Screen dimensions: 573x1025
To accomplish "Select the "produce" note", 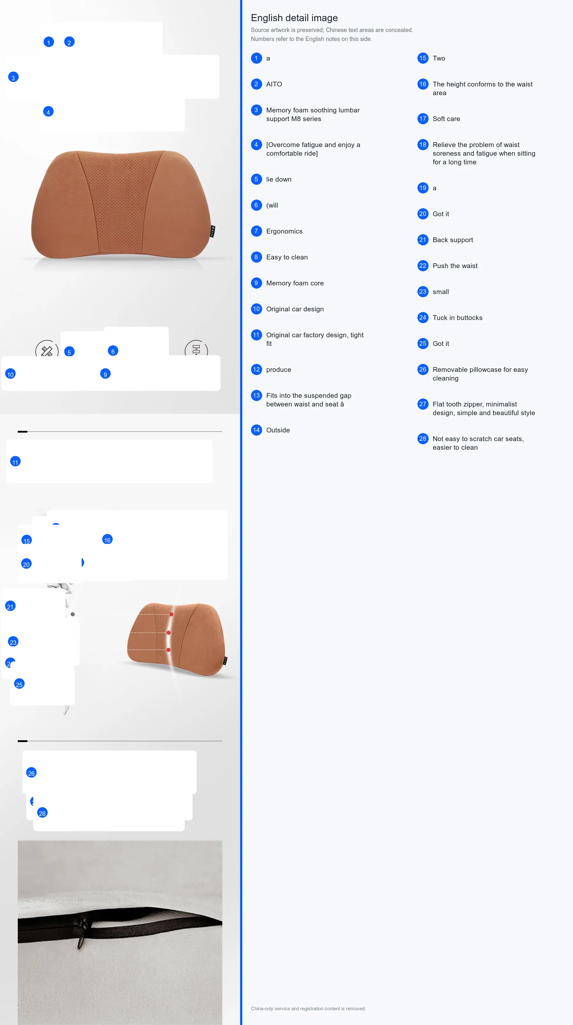I will point(279,369).
